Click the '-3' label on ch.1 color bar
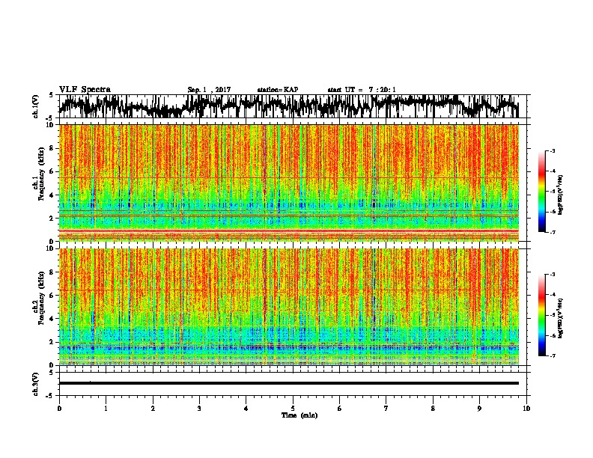This screenshot has width=593, height=458. tap(552, 150)
